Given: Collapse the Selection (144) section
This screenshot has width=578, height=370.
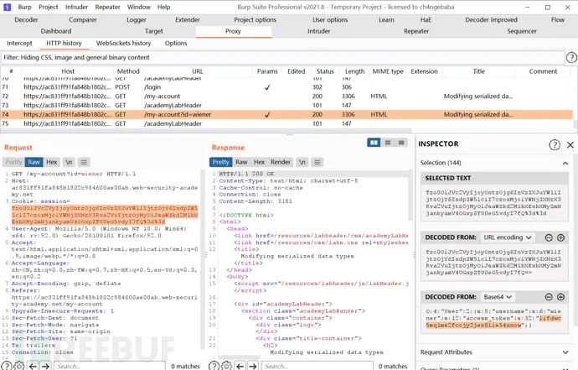Looking at the screenshot, I should (565, 163).
